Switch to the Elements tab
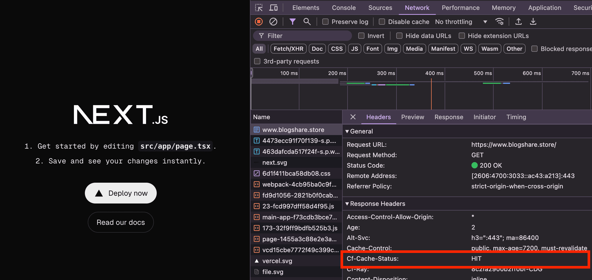 [x=306, y=8]
